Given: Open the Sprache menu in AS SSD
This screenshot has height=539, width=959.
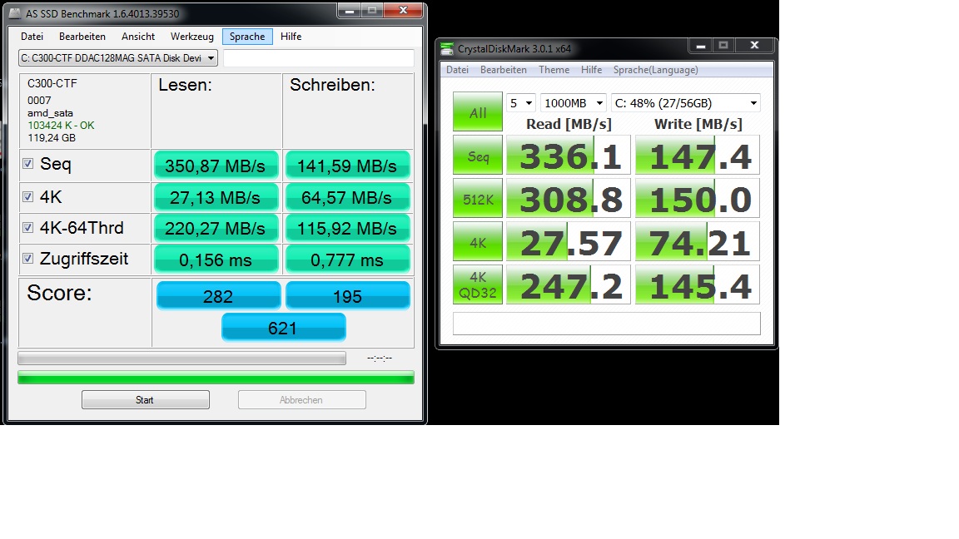Looking at the screenshot, I should click(247, 37).
